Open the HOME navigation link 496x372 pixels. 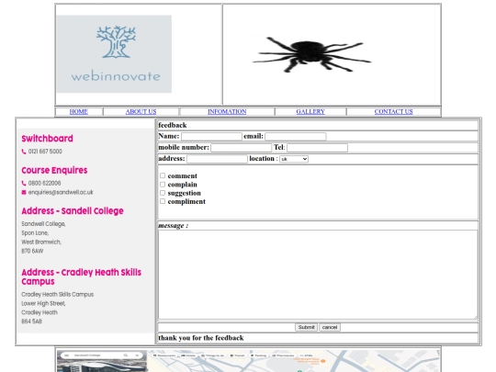78,112
